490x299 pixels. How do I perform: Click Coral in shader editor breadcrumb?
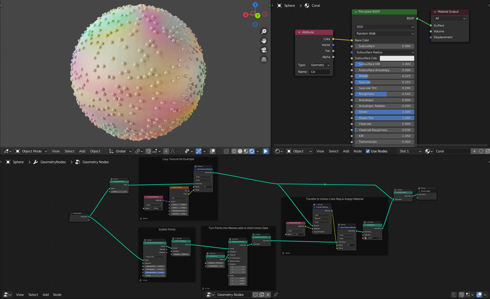click(x=316, y=6)
